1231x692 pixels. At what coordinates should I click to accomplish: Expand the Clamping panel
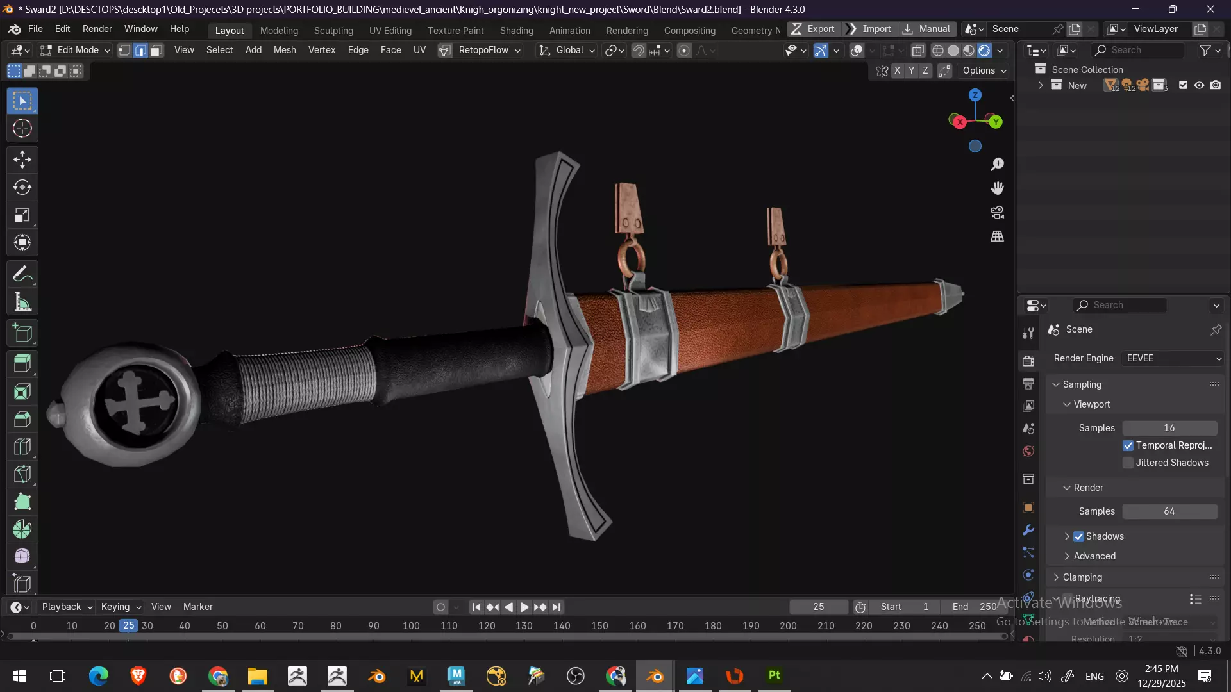click(1082, 577)
